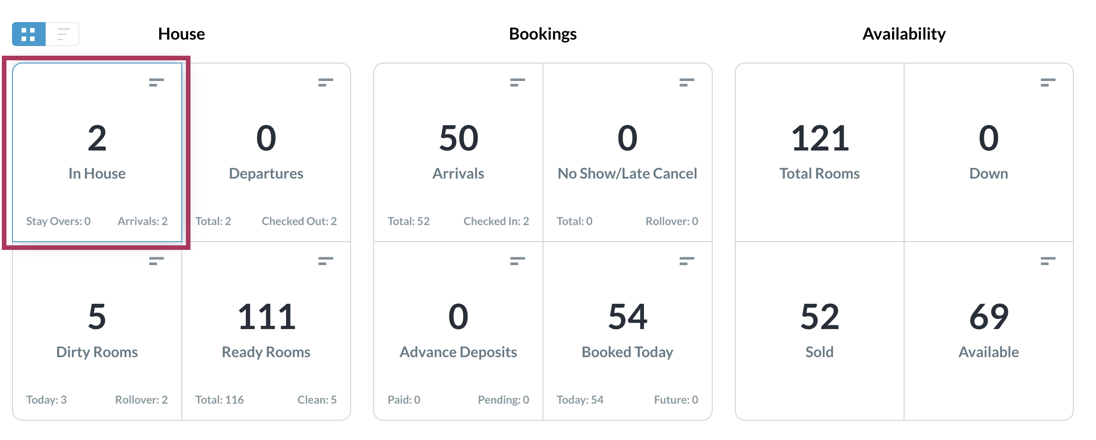This screenshot has width=1096, height=440.
Task: Open the Total Rooms tile
Action: pyautogui.click(x=820, y=152)
